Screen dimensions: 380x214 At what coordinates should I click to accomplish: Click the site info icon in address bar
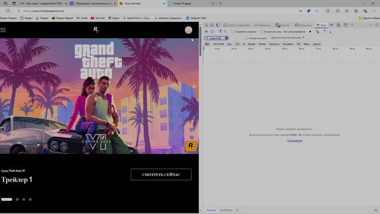pos(18,11)
